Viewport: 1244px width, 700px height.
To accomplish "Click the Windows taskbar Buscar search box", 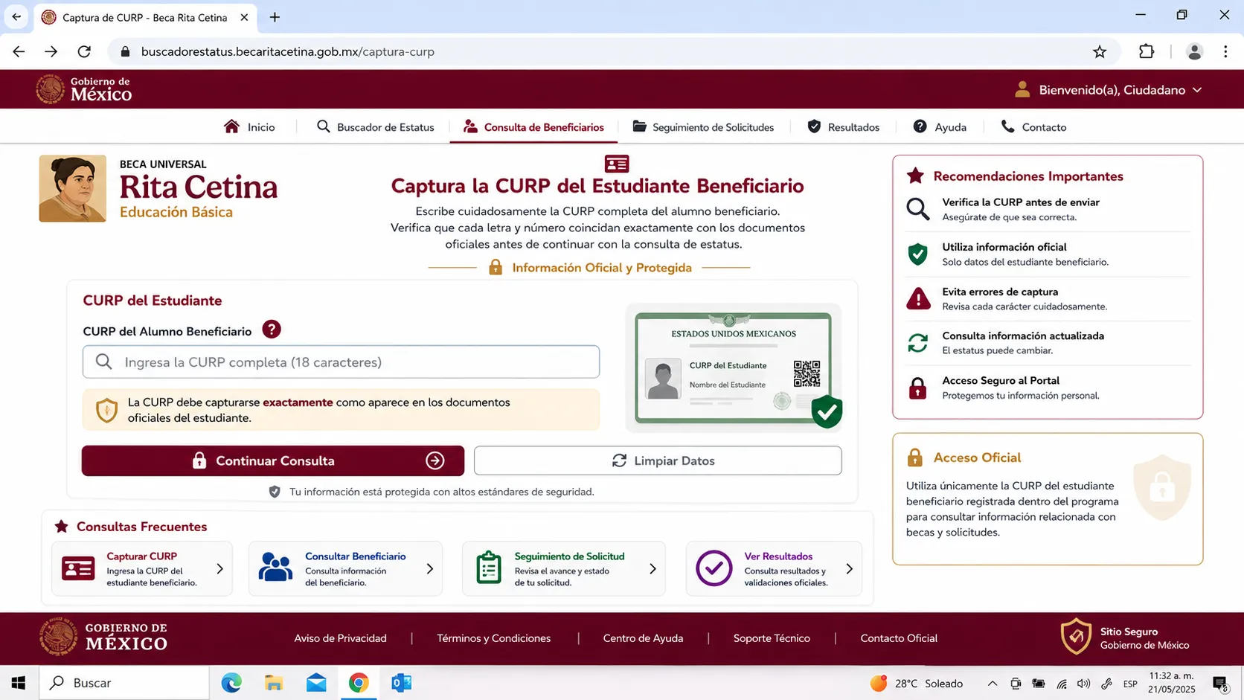I will click(x=124, y=683).
